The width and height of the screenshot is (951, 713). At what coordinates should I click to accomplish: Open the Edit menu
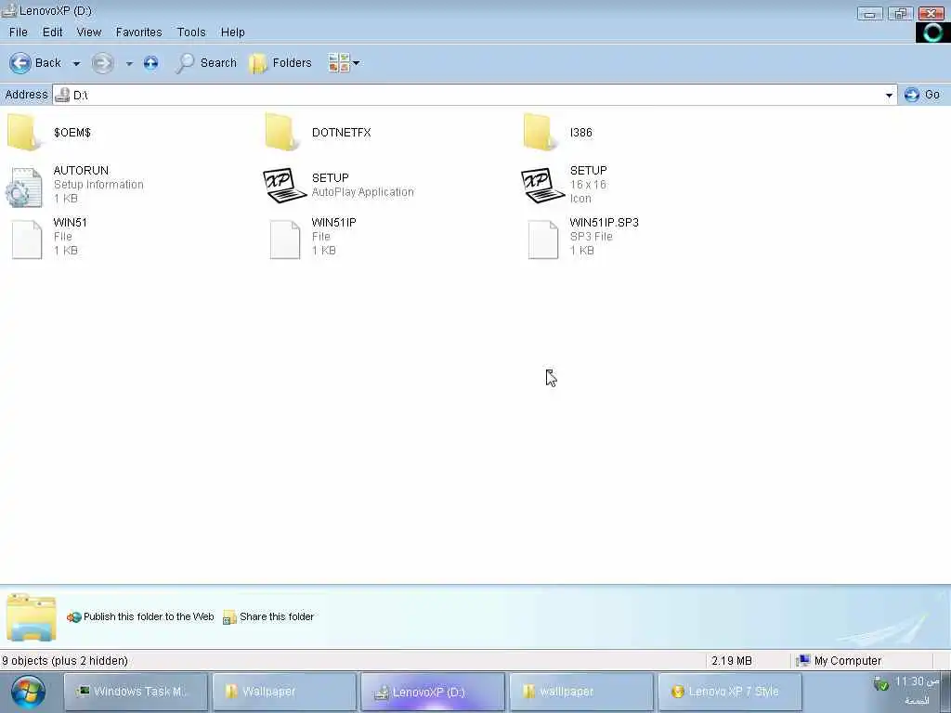[53, 32]
